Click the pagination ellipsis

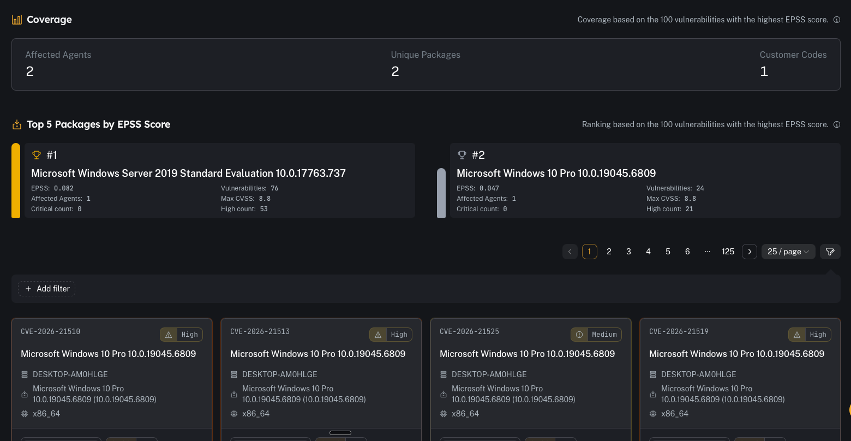tap(708, 252)
